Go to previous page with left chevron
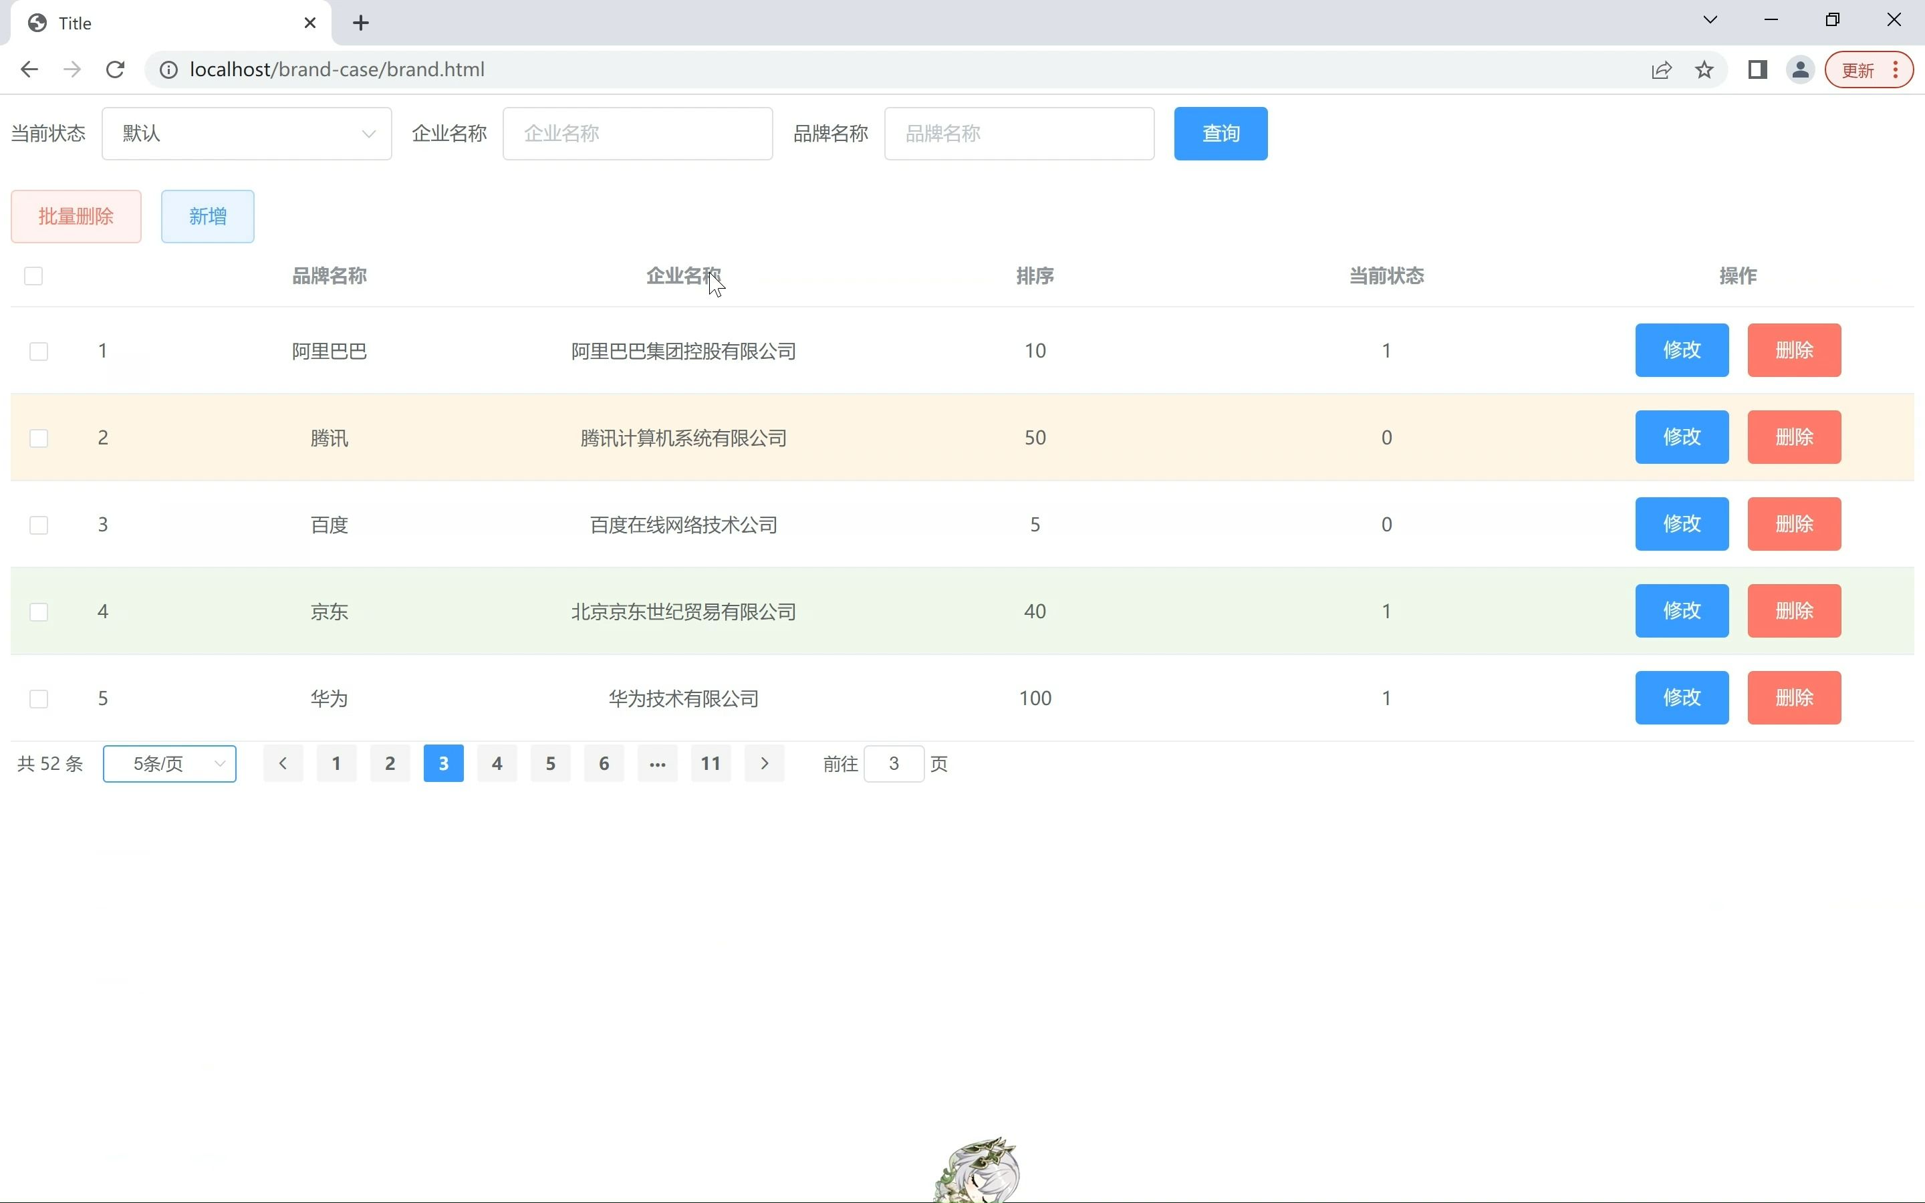The image size is (1925, 1203). click(283, 764)
